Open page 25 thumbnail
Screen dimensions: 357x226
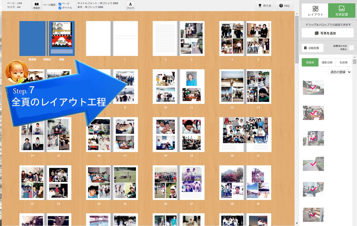(x=125, y=182)
